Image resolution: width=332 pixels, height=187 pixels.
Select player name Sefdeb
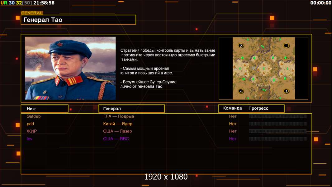click(34, 116)
